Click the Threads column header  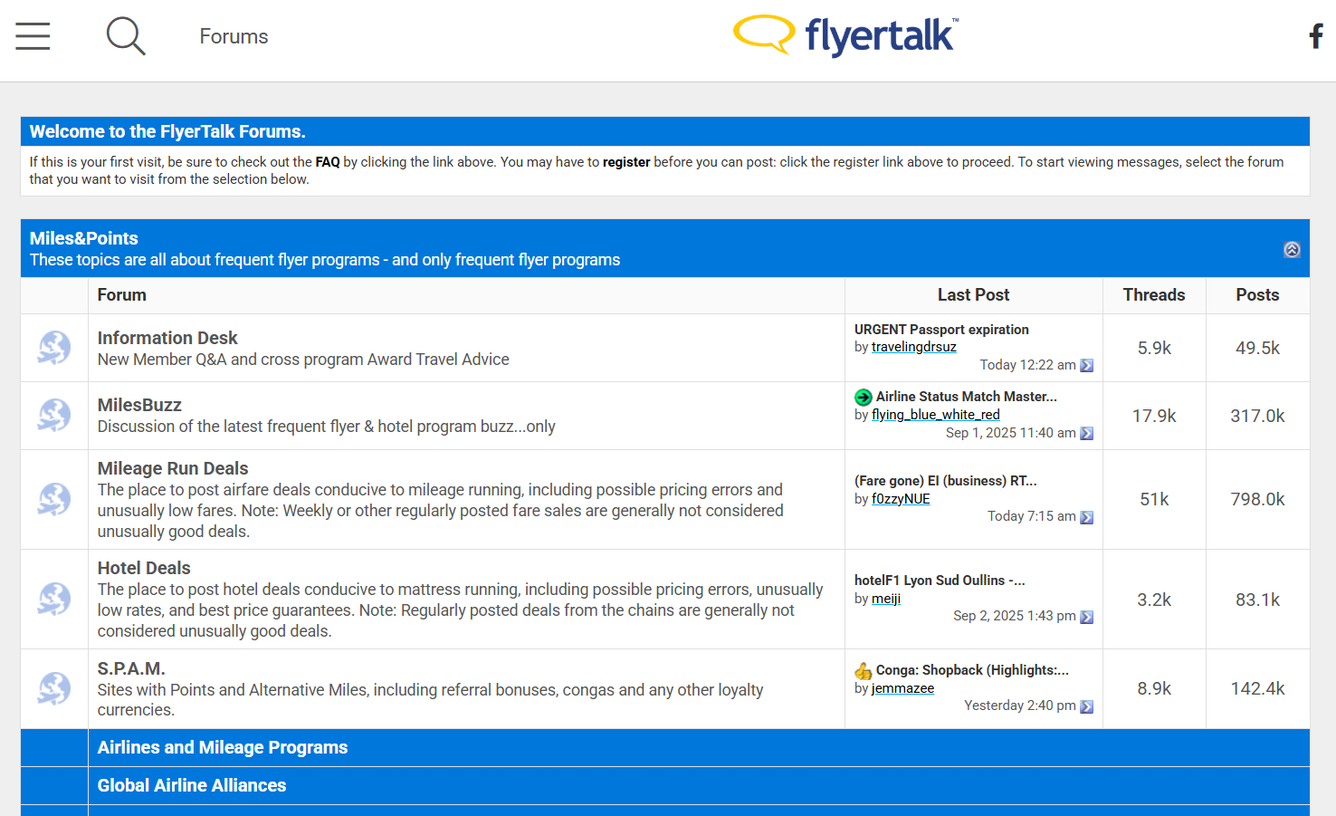1154,295
